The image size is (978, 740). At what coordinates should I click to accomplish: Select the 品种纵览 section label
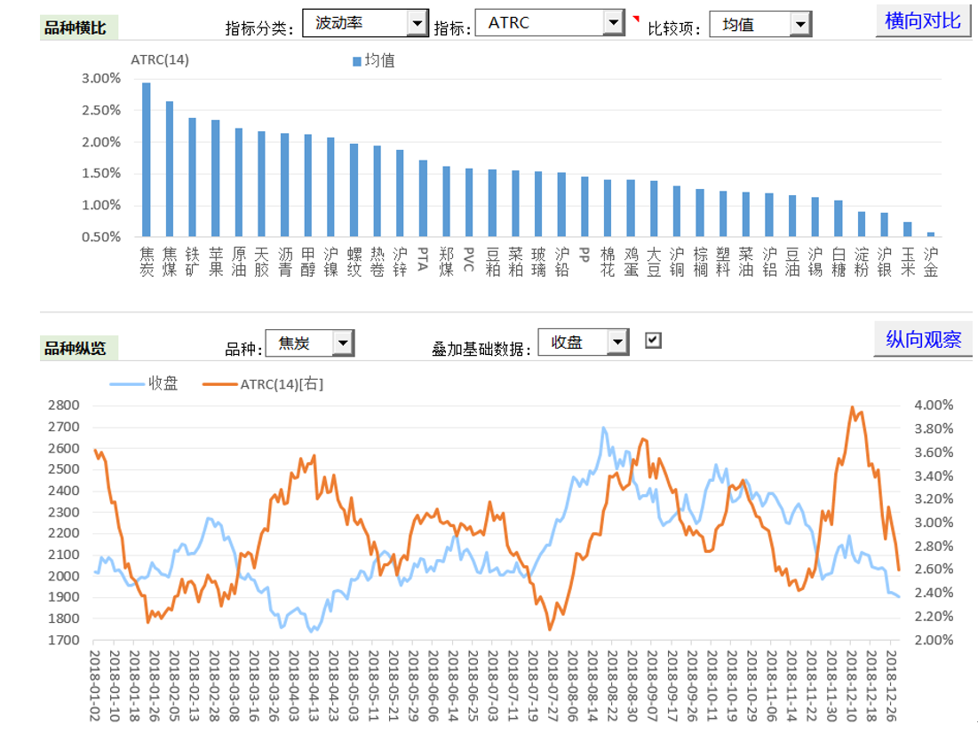[x=75, y=348]
